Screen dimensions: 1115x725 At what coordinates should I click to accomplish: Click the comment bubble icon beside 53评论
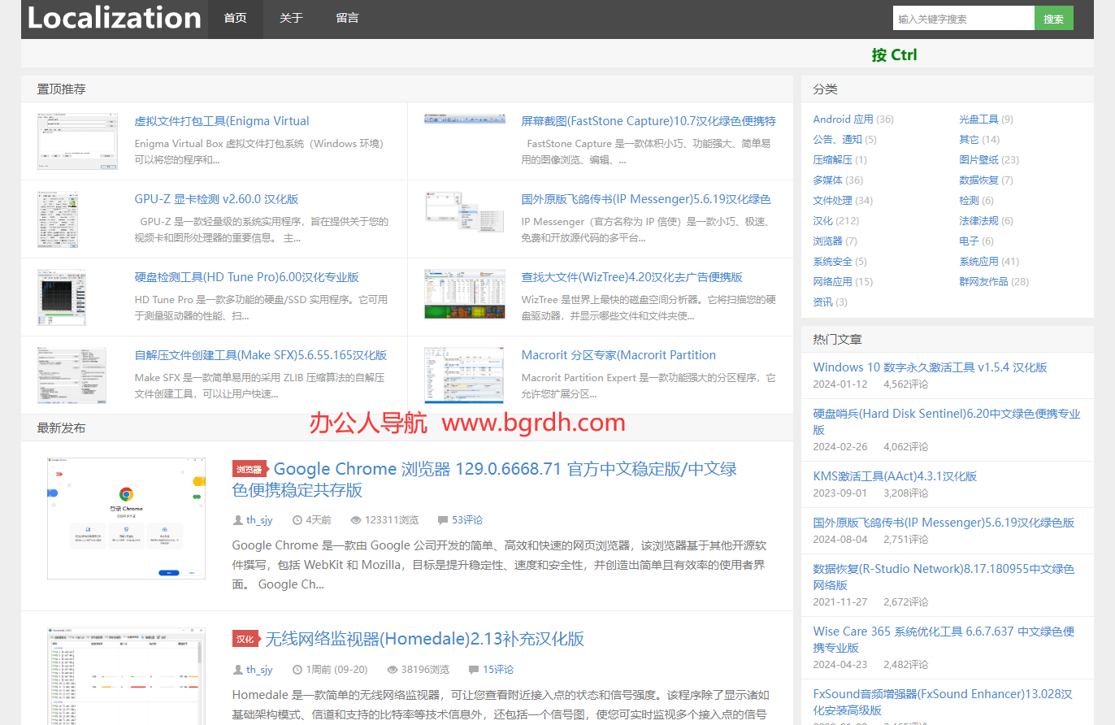(443, 520)
